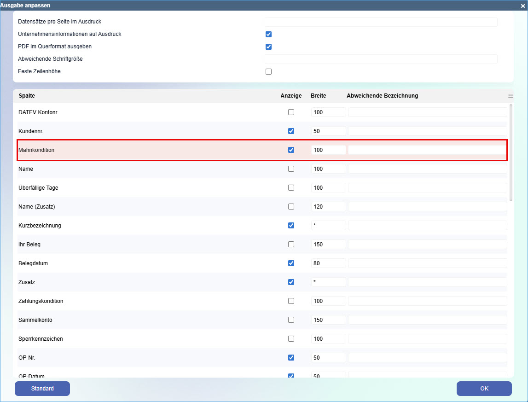The width and height of the screenshot is (528, 402).
Task: Confirm with the OK button
Action: point(484,389)
